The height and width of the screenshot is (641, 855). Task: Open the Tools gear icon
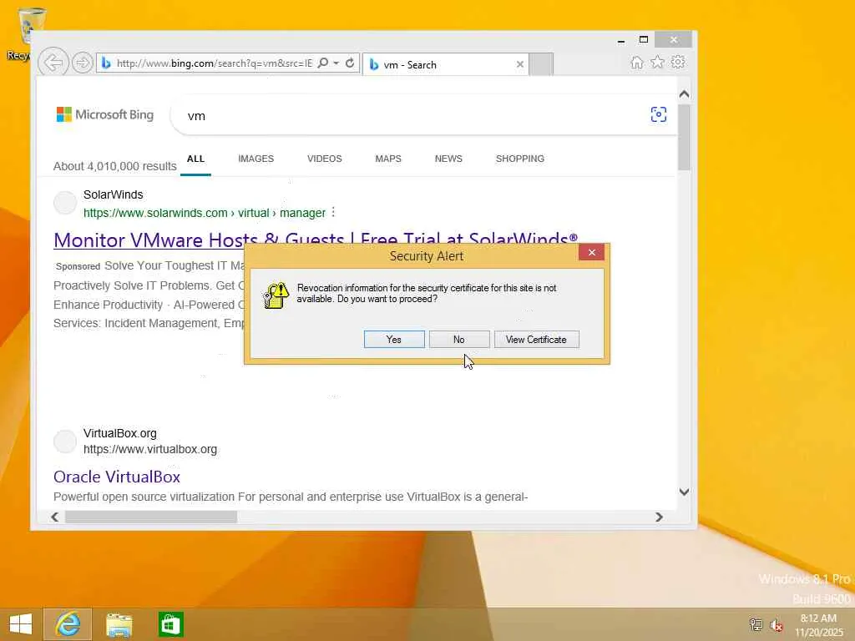pos(678,62)
